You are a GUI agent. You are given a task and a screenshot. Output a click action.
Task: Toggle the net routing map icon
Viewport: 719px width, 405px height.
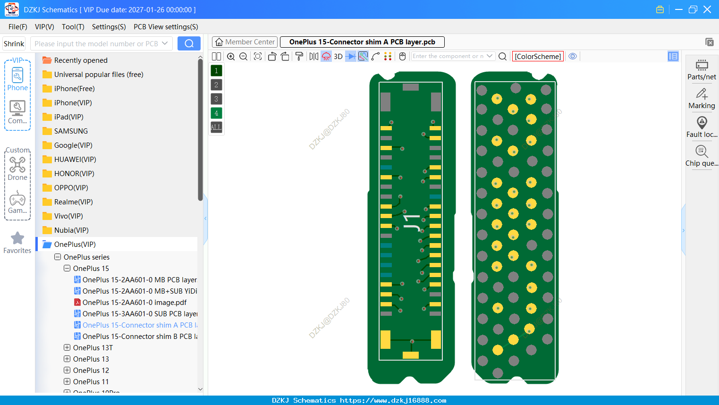(363, 57)
